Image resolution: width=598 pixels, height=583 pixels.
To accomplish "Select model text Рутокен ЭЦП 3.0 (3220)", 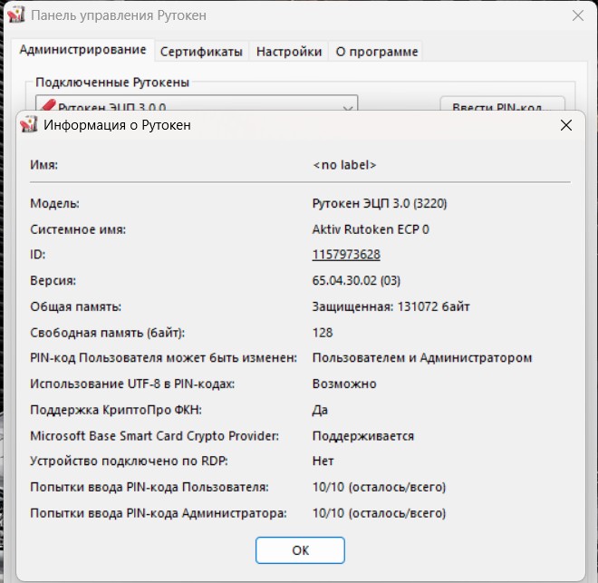I will (x=380, y=203).
